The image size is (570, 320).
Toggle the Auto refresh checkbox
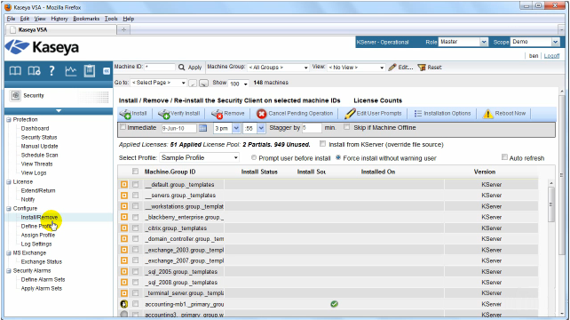point(504,157)
